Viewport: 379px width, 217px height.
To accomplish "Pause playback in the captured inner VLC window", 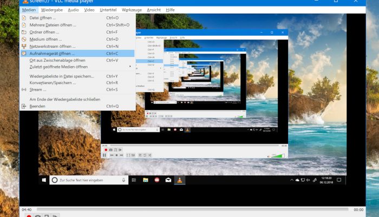I will (x=104, y=155).
